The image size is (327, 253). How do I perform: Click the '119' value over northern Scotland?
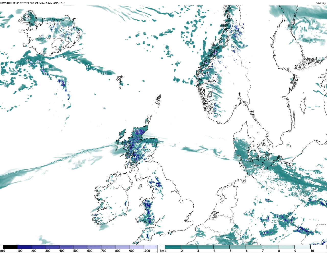[x=136, y=130]
